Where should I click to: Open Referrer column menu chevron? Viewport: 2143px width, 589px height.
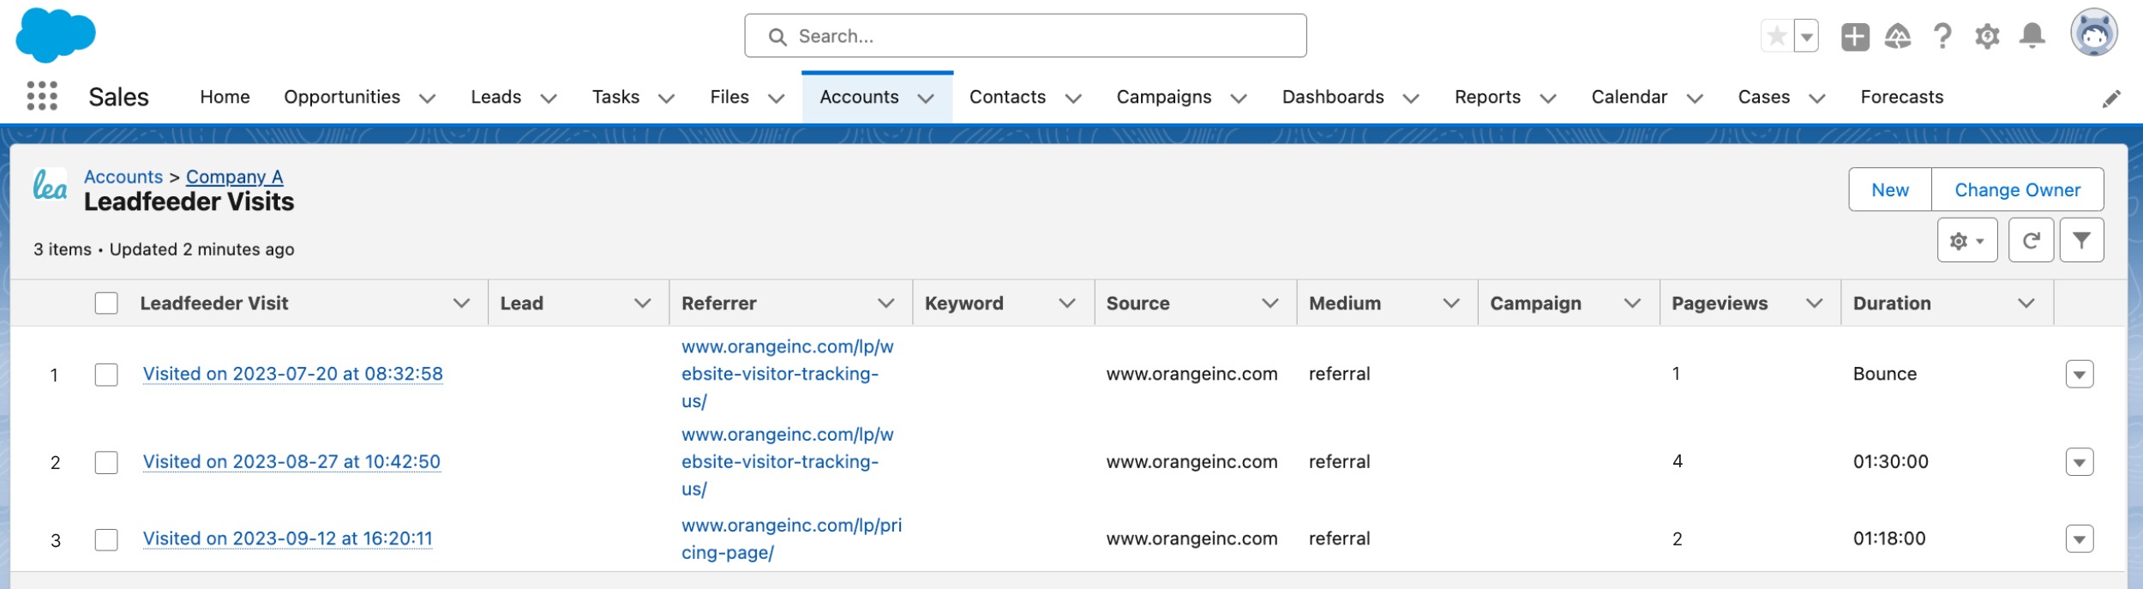point(885,304)
